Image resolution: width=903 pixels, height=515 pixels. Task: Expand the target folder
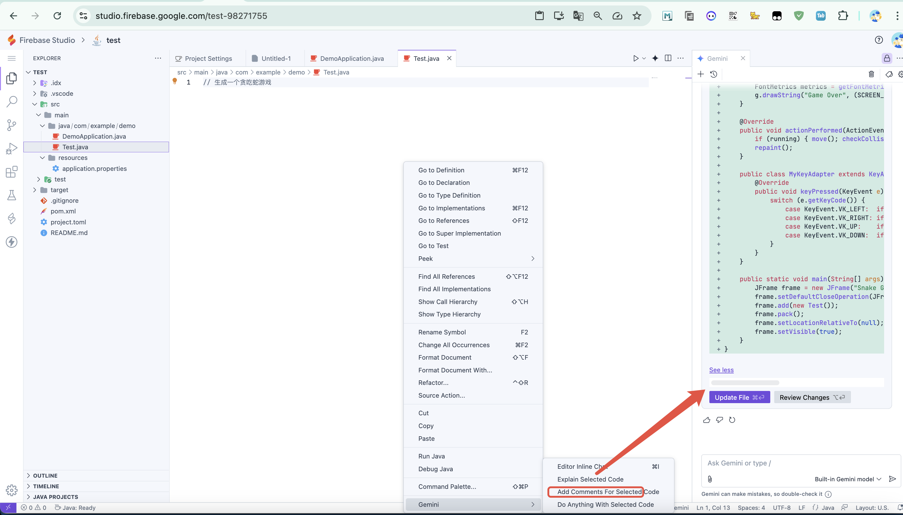click(34, 190)
